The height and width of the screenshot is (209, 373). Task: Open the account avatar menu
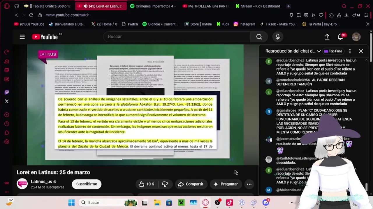356,37
